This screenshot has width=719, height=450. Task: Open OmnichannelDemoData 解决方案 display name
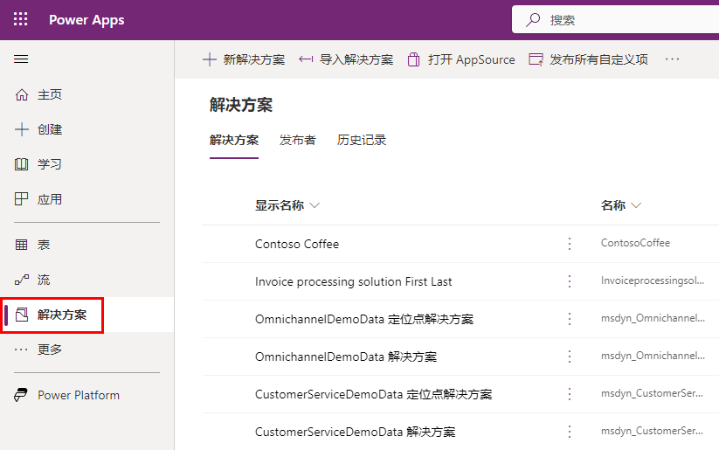point(346,357)
